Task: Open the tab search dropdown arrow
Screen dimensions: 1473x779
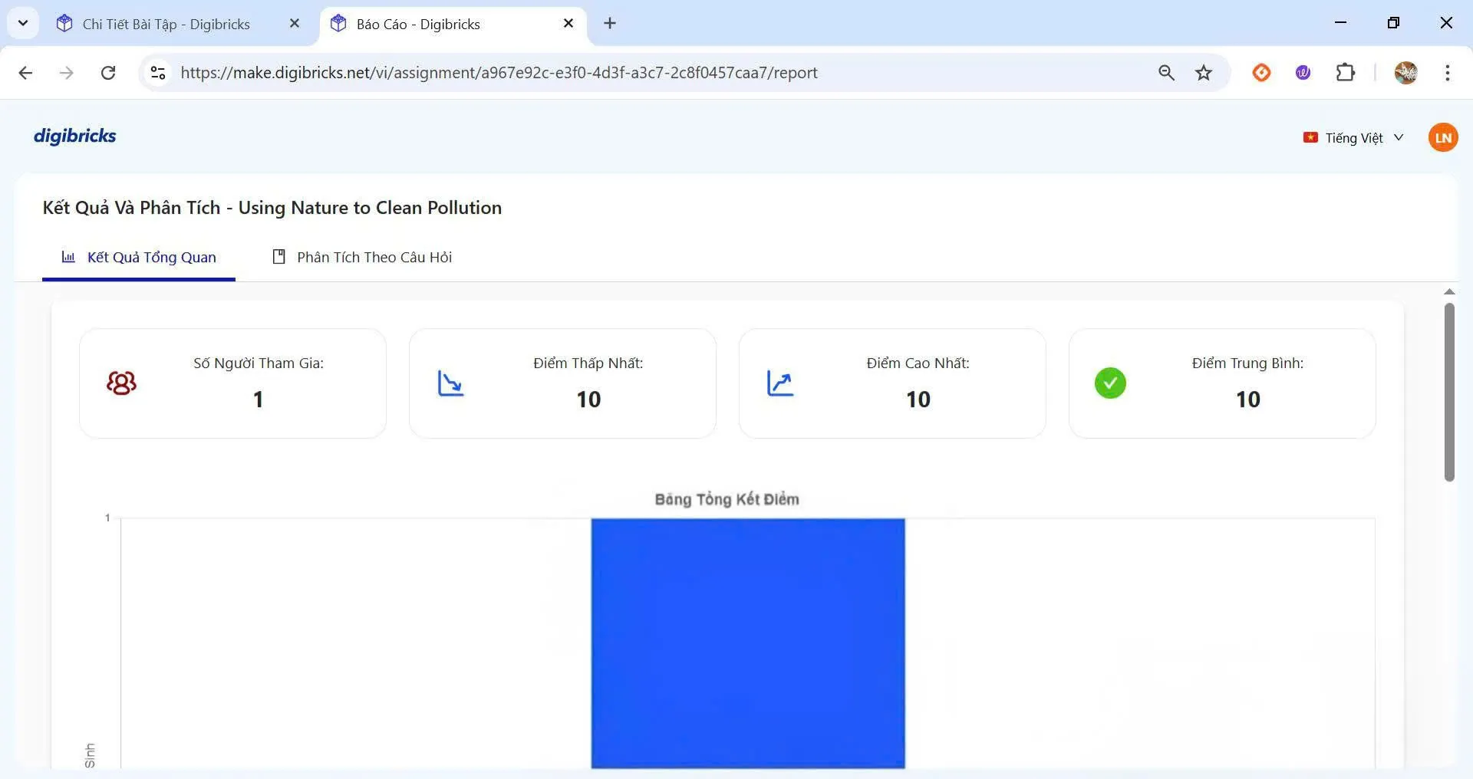Action: pyautogui.click(x=23, y=23)
